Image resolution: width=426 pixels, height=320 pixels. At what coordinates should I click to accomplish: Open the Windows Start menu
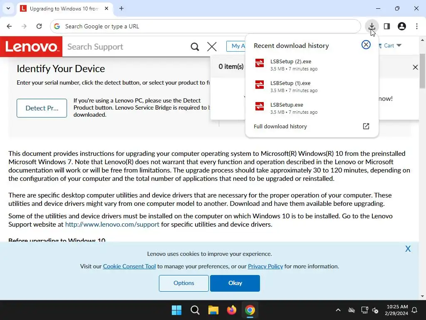pyautogui.click(x=176, y=310)
